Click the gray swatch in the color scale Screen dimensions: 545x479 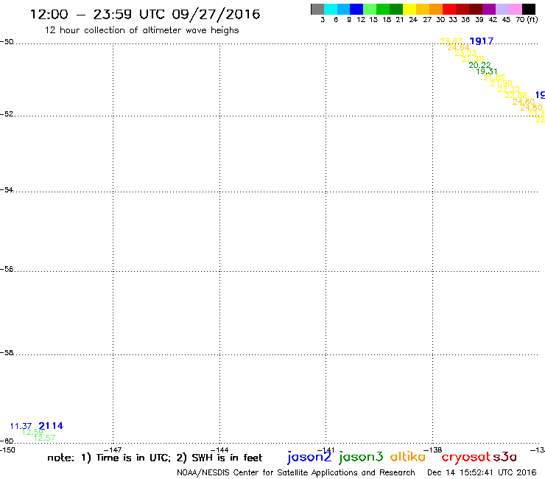[317, 9]
